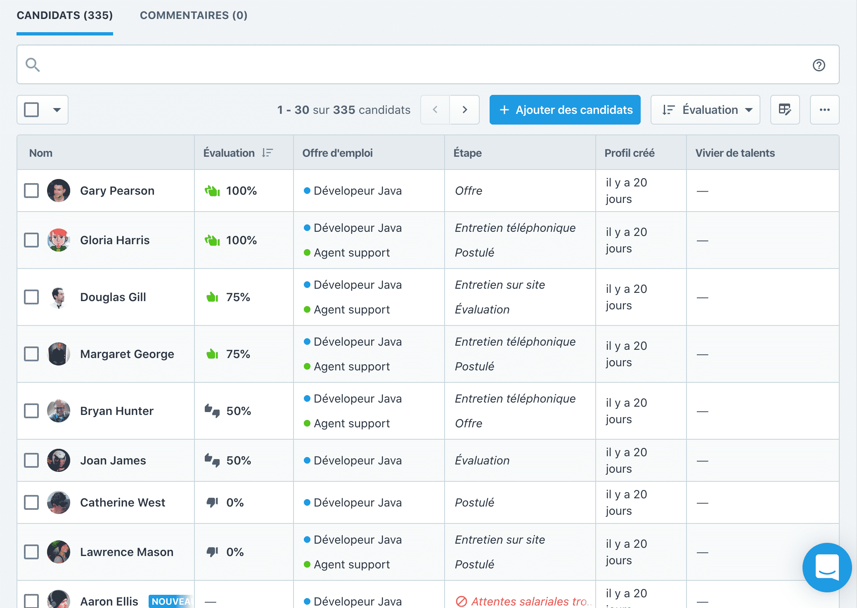This screenshot has width=857, height=608.
Task: Open the three-dots more options menu
Action: (x=824, y=110)
